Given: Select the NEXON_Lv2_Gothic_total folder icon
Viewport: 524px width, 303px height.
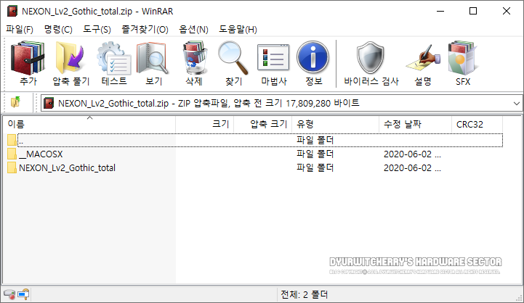Looking at the screenshot, I should click(12, 167).
